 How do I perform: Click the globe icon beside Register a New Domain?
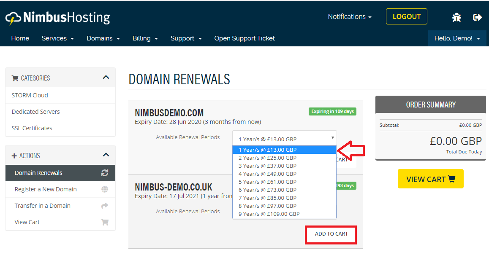(105, 189)
